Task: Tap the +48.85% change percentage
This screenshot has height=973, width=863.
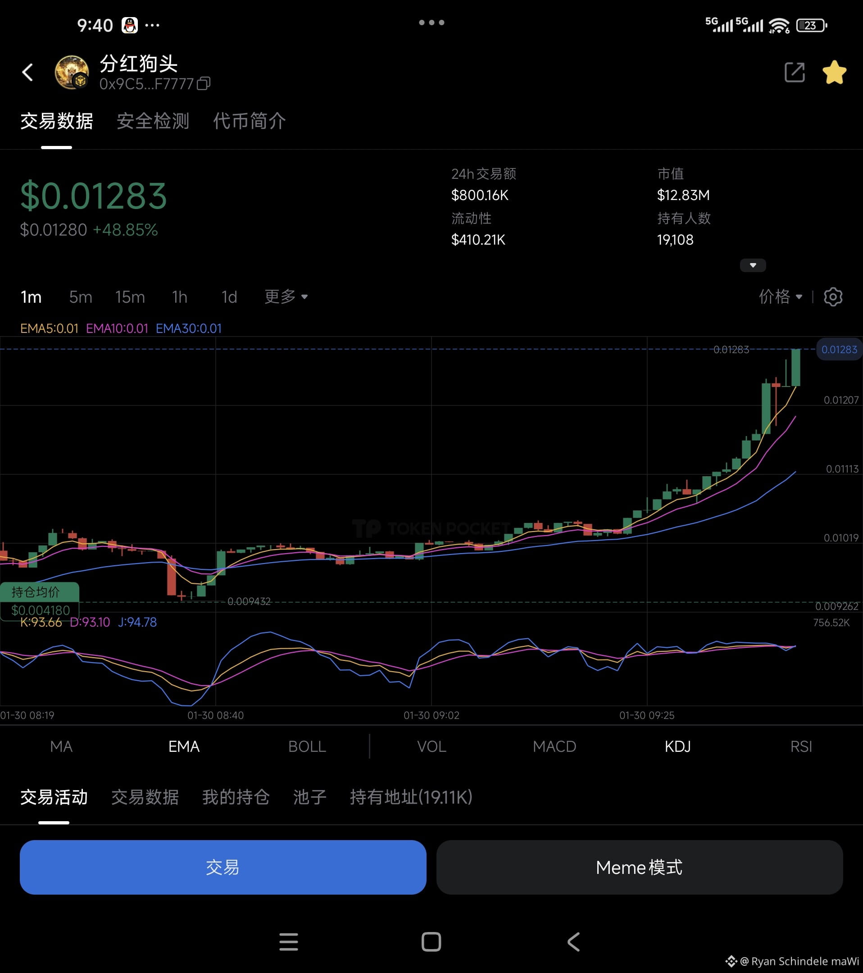Action: click(125, 230)
